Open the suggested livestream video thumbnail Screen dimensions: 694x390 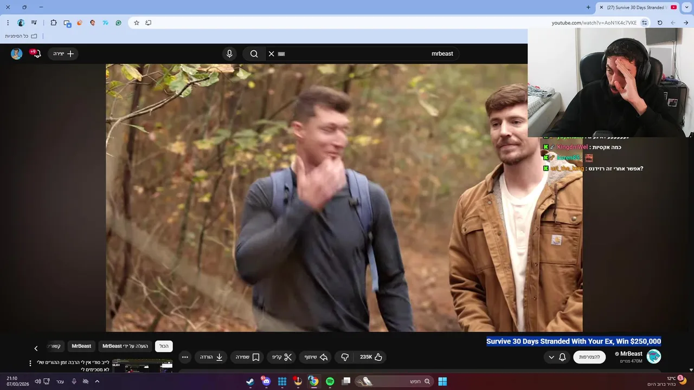click(142, 366)
